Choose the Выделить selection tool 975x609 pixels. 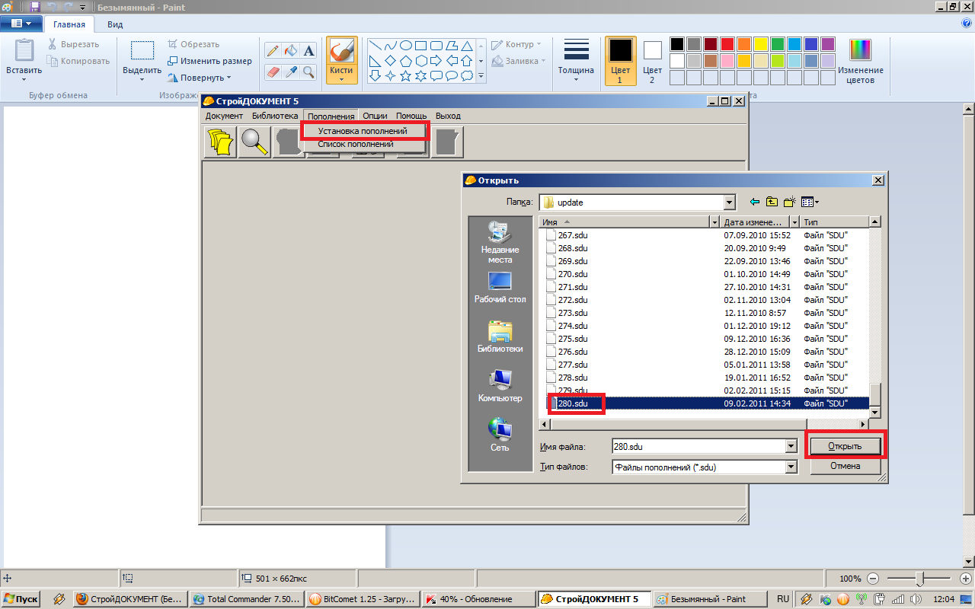[142, 60]
